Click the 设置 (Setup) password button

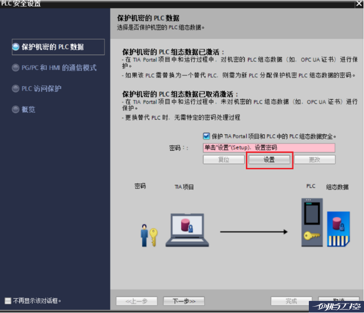click(269, 160)
